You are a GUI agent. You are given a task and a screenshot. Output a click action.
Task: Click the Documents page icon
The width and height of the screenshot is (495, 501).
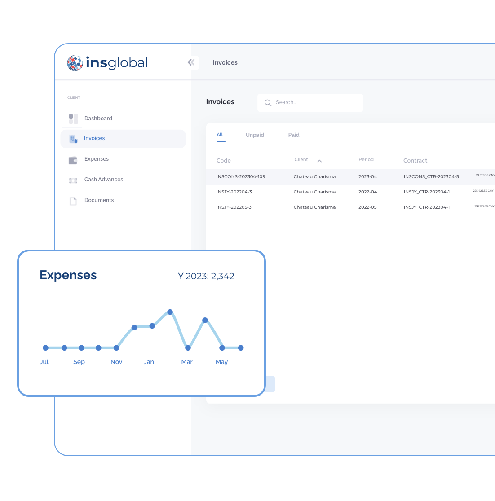(x=73, y=201)
